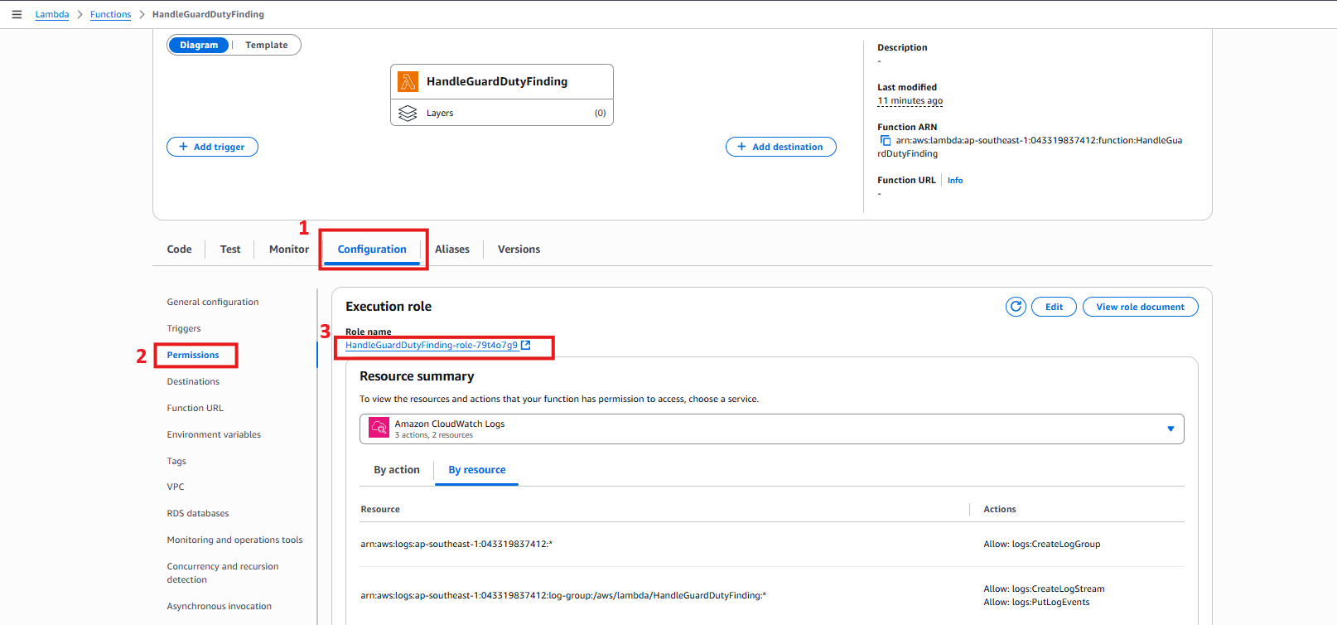This screenshot has height=625, width=1337.
Task: Open the Code tab
Action: pos(179,249)
